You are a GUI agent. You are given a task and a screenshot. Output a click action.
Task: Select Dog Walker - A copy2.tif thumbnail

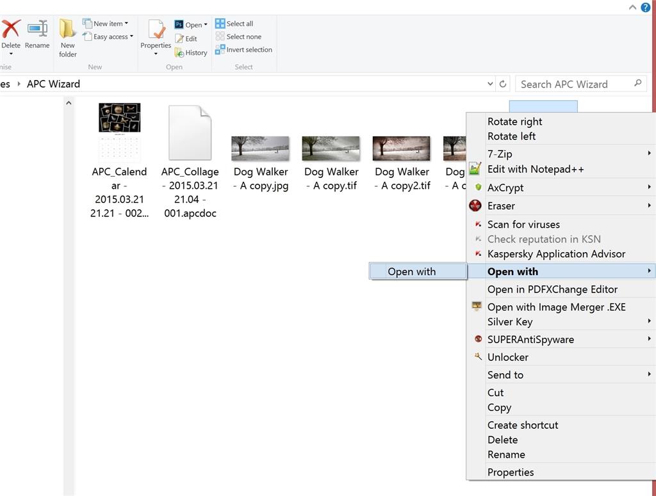[401, 148]
